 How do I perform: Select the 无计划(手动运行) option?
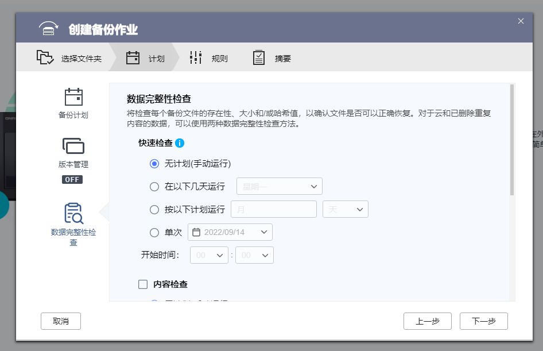(153, 163)
